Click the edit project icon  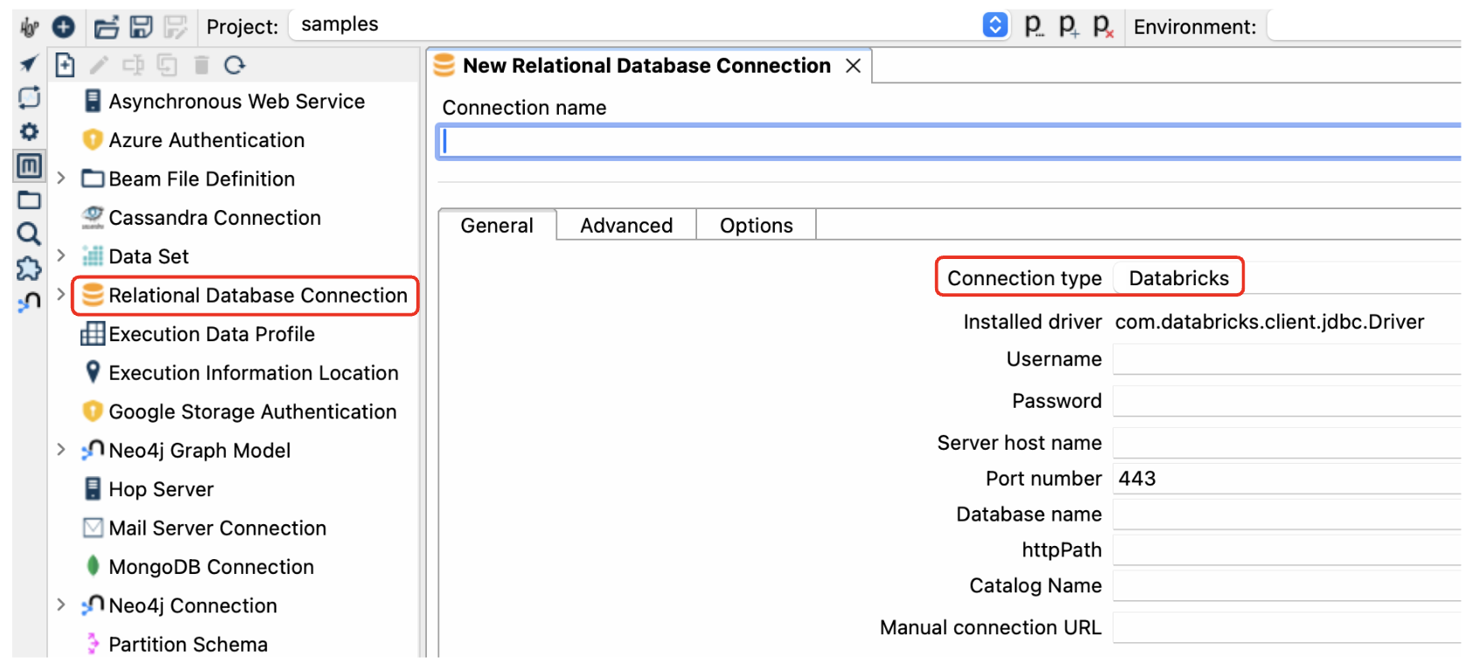point(1034,27)
